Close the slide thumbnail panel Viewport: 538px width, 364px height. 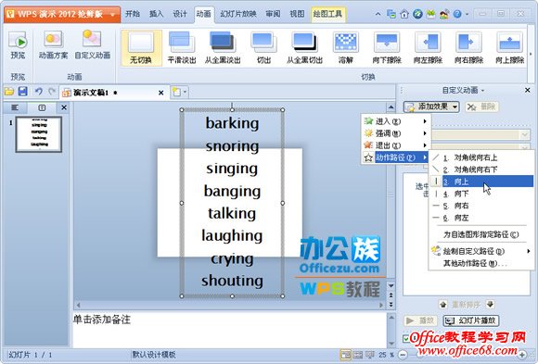64,107
